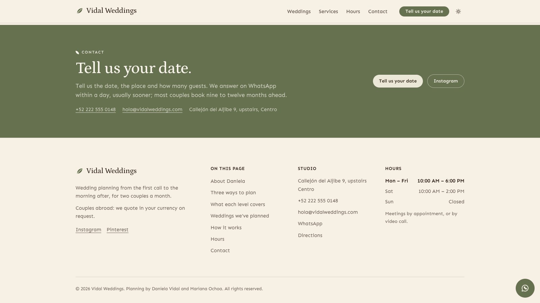Click the cream 'Tell us your date' button in the contact banner
The width and height of the screenshot is (540, 303).
click(x=398, y=81)
